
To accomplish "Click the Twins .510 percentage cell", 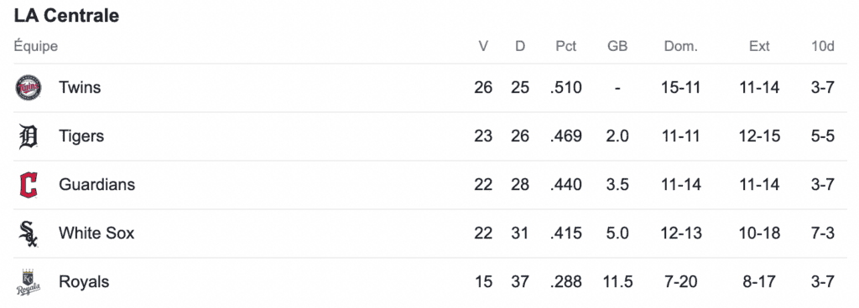I will coord(566,87).
